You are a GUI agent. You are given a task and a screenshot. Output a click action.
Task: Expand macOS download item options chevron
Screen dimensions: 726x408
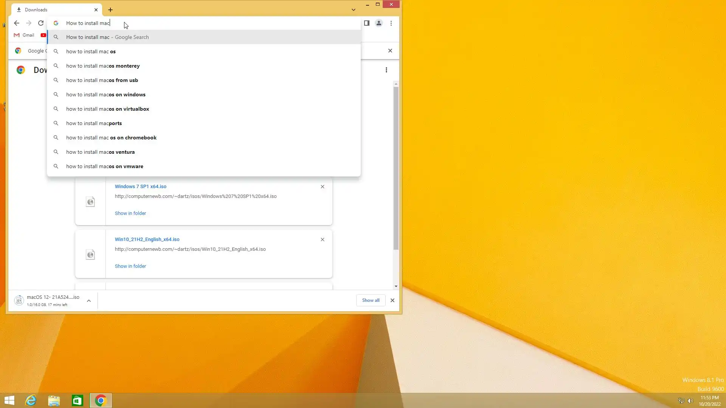pos(89,301)
